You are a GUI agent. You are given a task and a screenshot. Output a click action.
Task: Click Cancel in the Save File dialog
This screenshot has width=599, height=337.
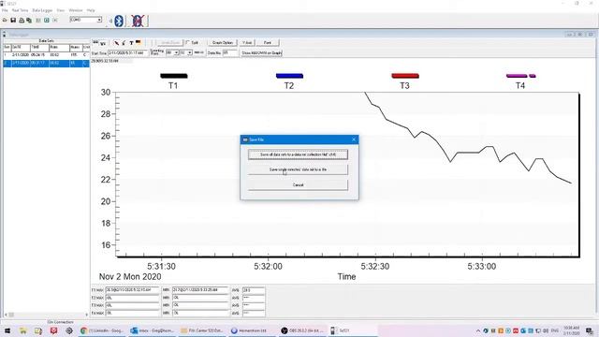pos(298,185)
